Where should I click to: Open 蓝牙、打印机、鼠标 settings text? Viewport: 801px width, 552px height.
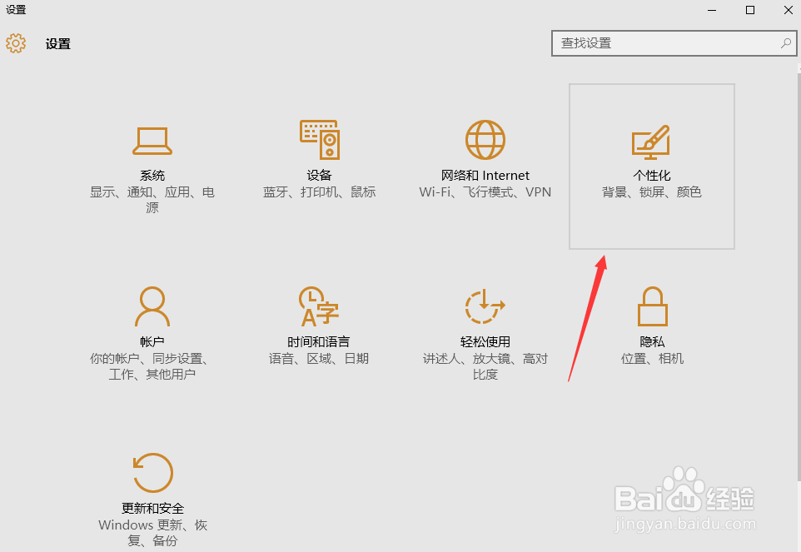click(x=318, y=191)
